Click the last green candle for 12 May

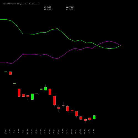(94, 117)
